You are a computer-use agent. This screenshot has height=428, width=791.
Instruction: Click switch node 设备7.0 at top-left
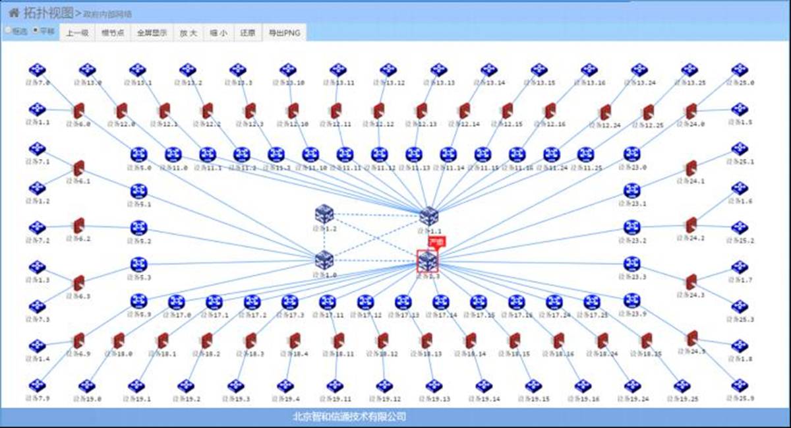37,70
